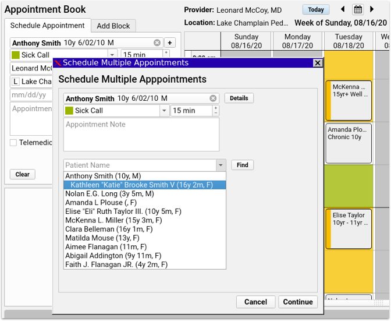391x321 pixels.
Task: Click the Appointment Note text area
Action: [x=141, y=135]
